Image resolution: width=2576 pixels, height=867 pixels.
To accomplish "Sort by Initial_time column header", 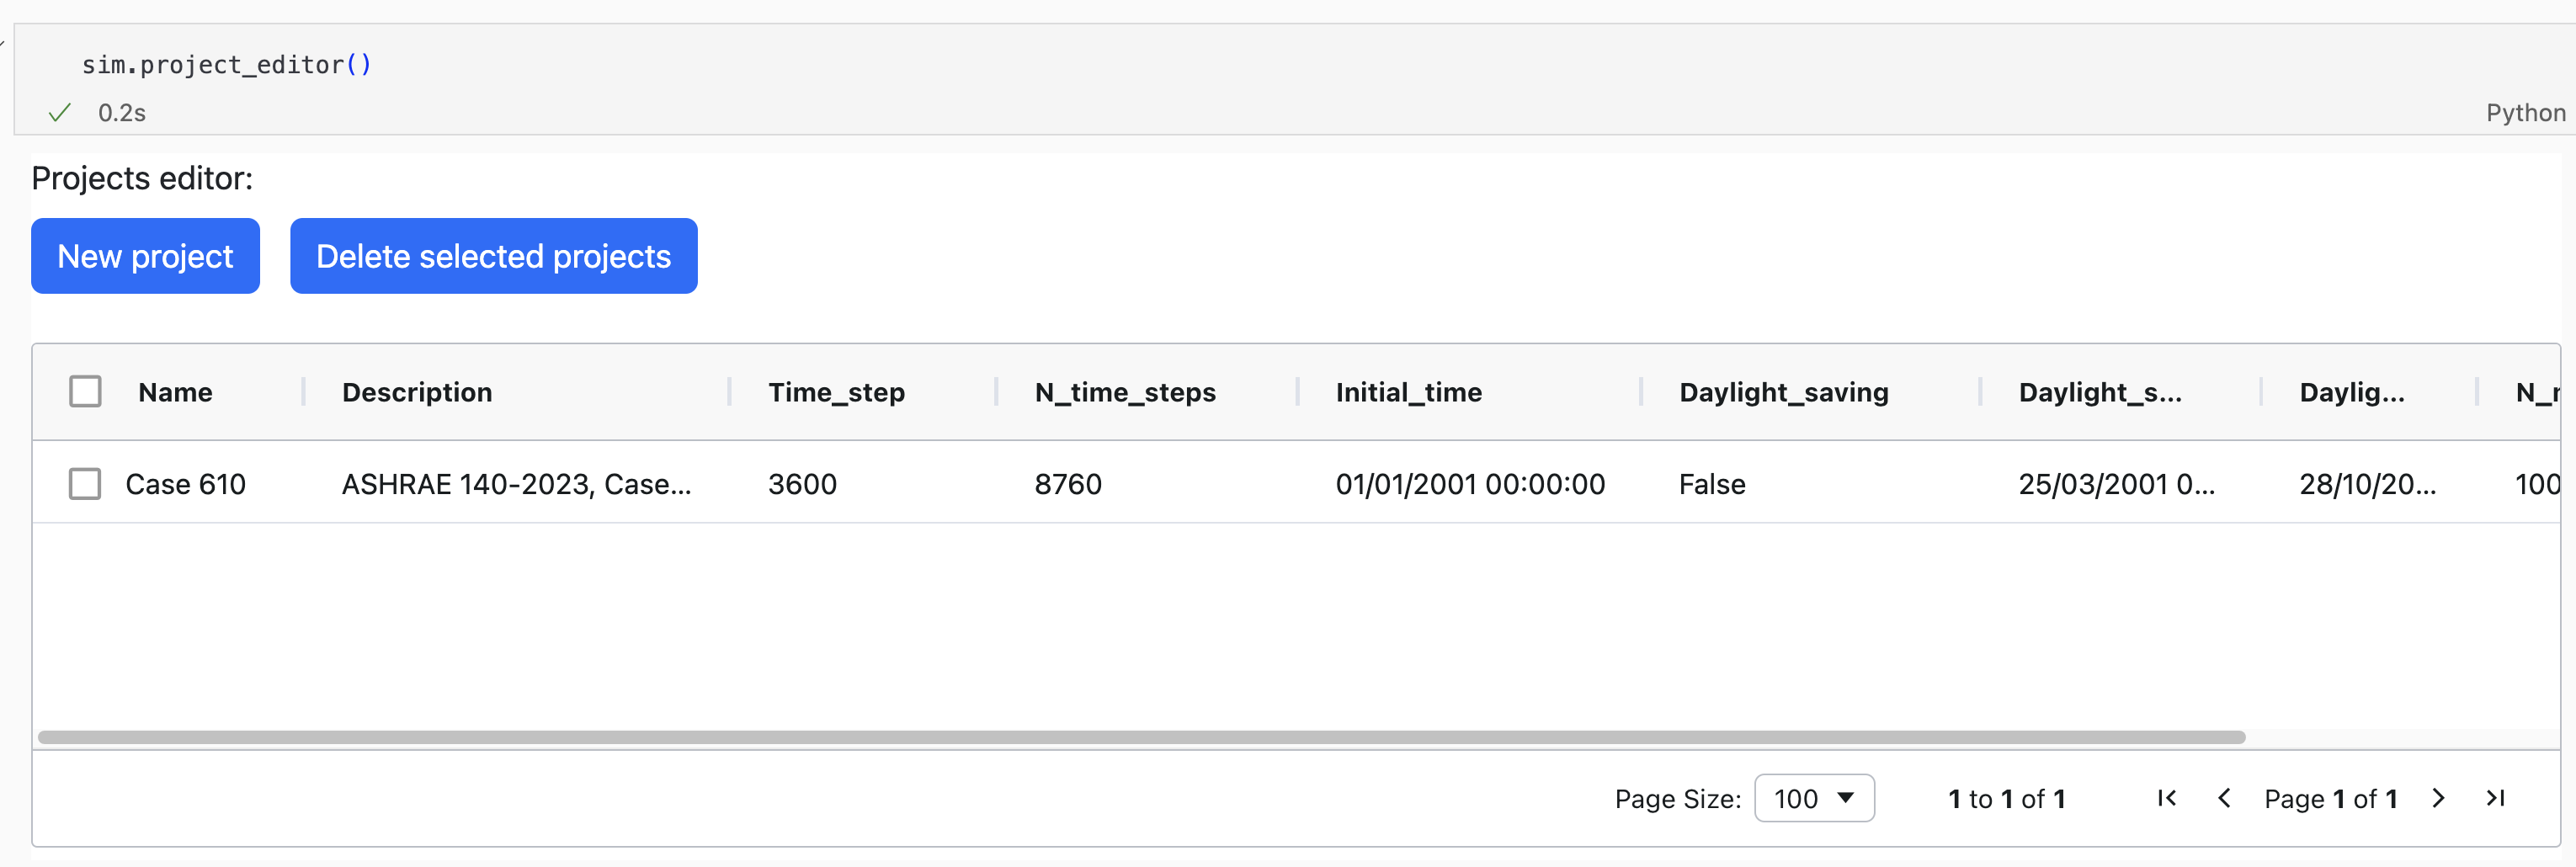I will coord(1409,392).
